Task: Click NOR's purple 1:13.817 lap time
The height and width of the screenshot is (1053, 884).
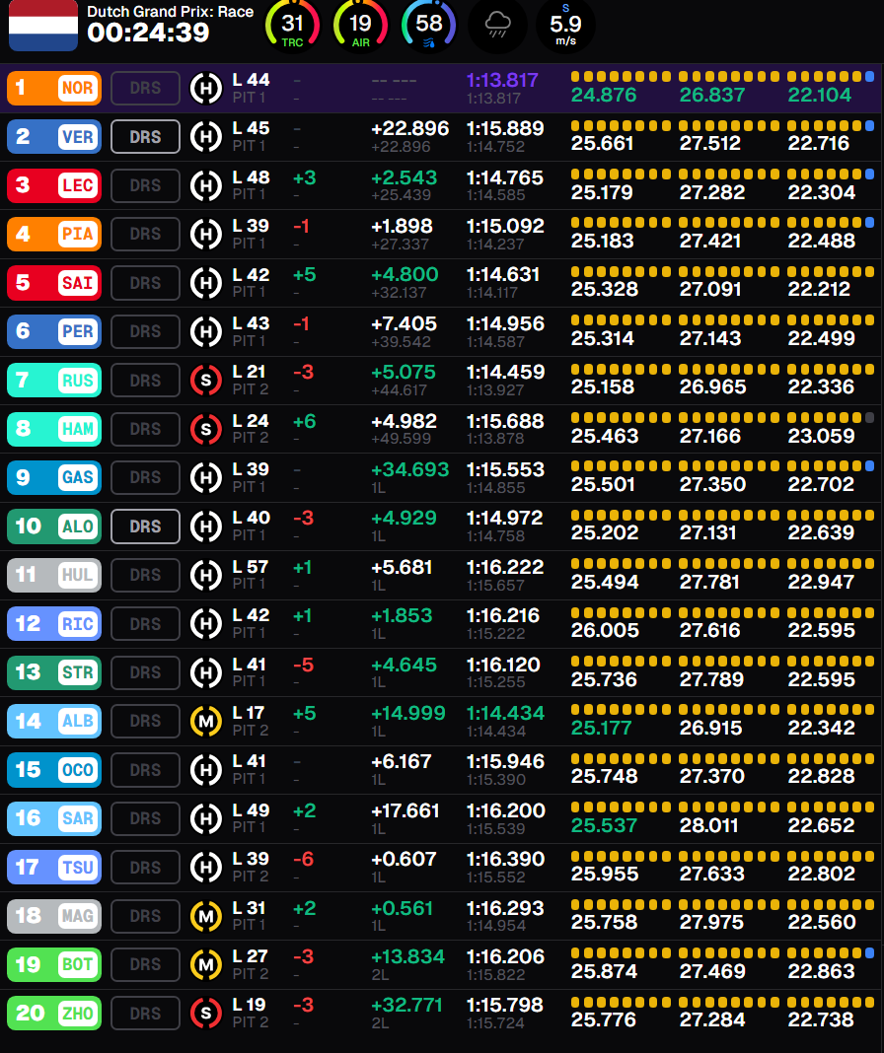Action: tap(502, 81)
